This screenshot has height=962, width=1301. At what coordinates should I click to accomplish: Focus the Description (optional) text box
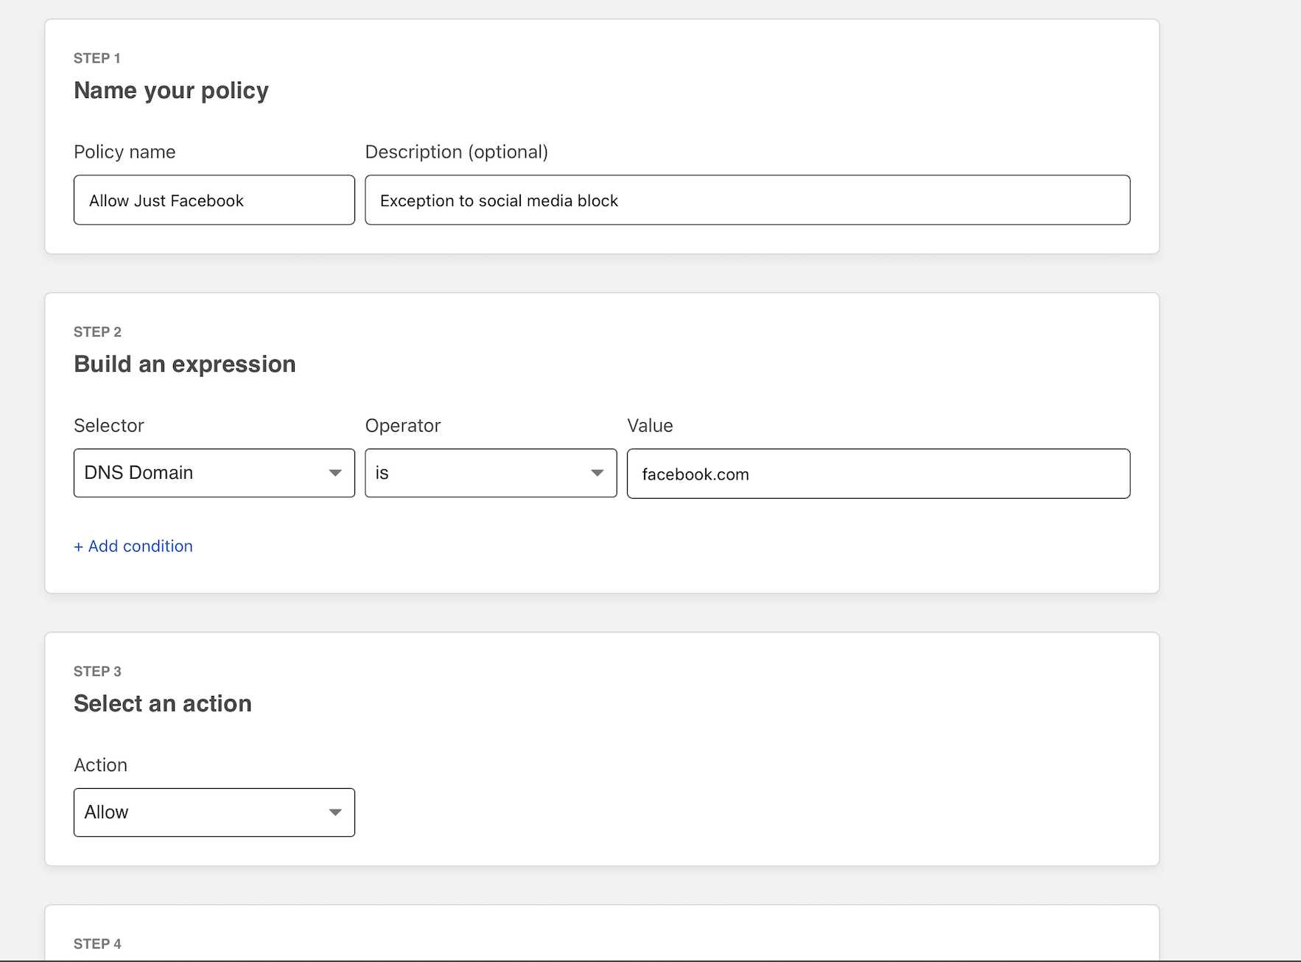click(x=747, y=200)
